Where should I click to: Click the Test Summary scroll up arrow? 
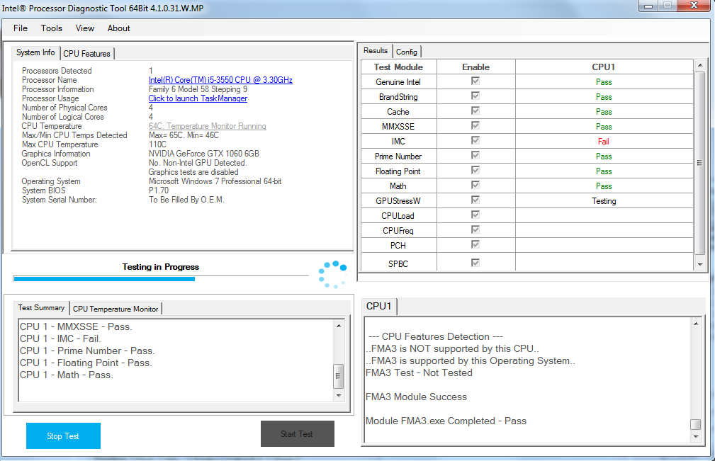pos(339,326)
